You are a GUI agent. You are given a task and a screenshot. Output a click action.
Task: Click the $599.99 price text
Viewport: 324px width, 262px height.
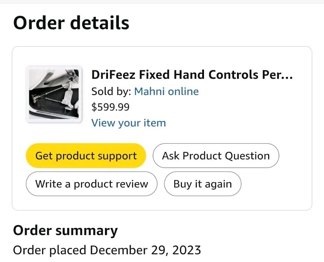(110, 107)
